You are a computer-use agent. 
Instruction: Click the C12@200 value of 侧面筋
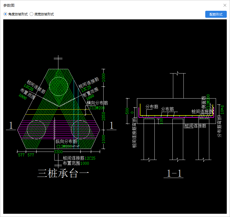[x=208, y=102]
